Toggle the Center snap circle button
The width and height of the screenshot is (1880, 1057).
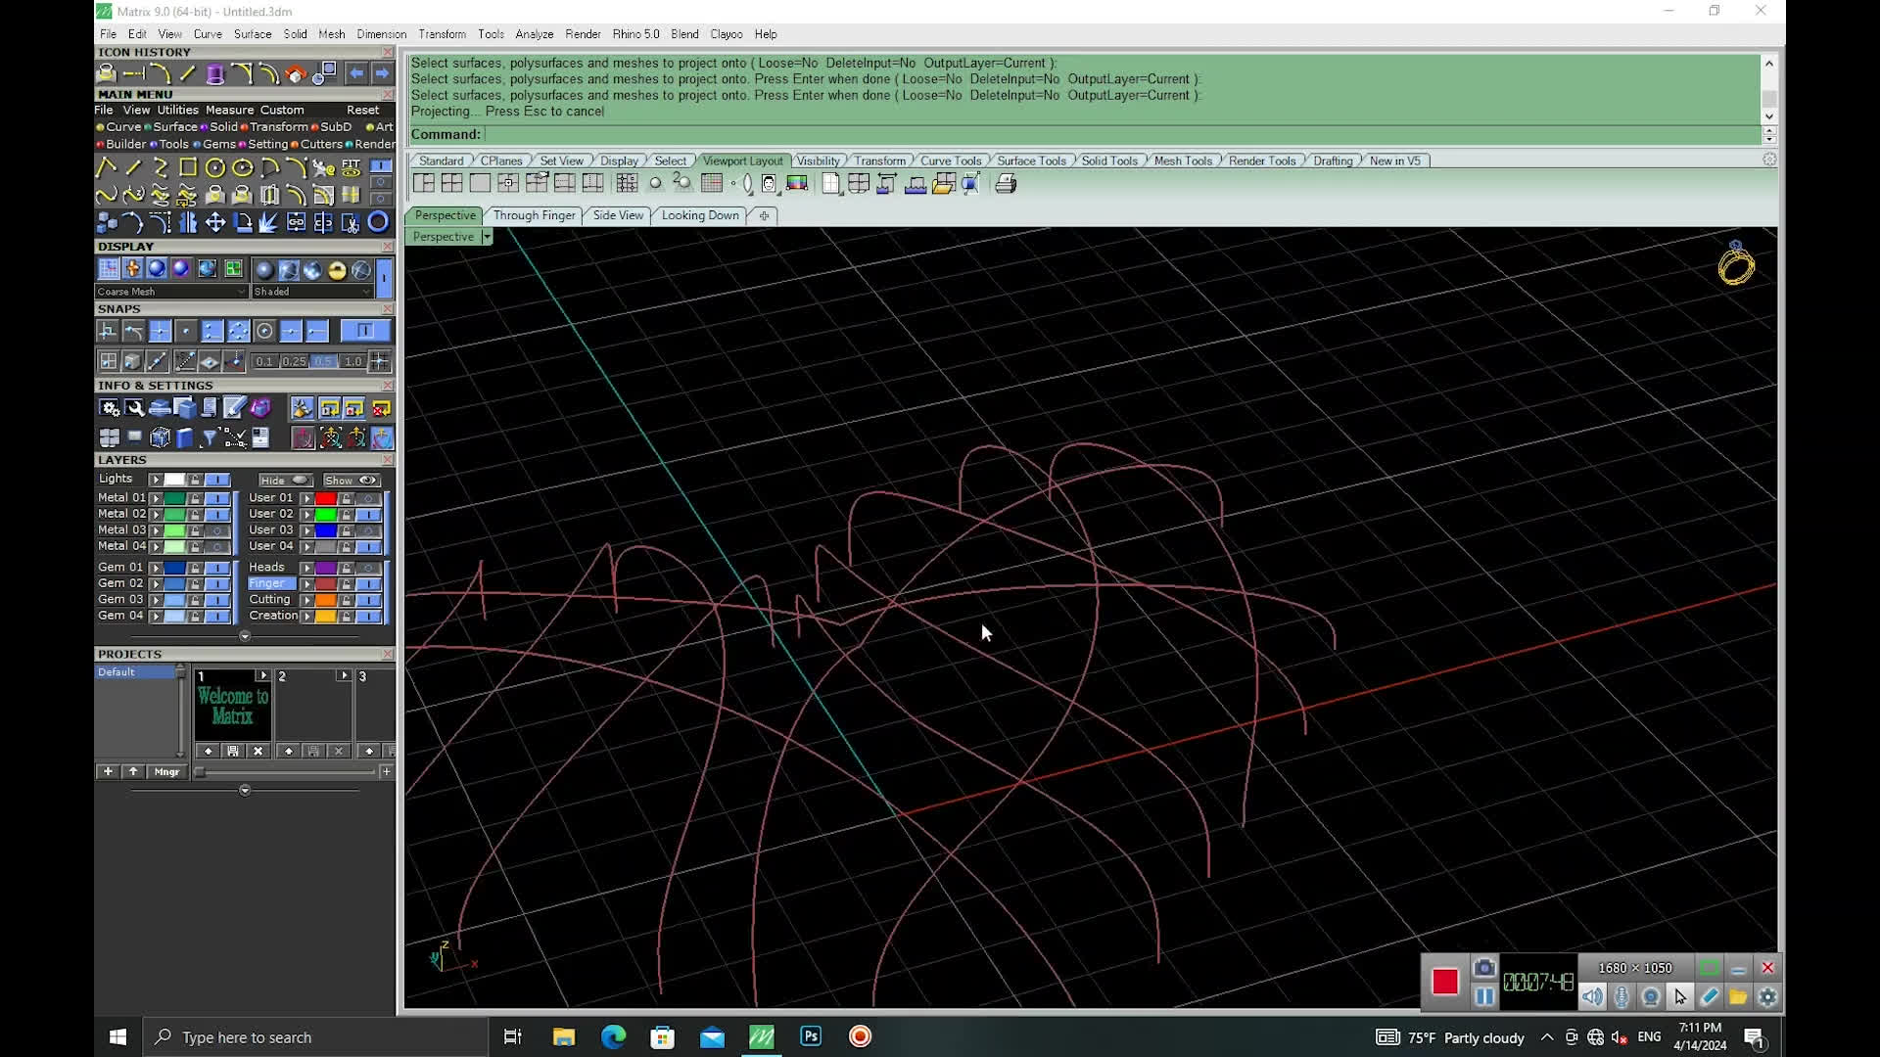point(264,332)
